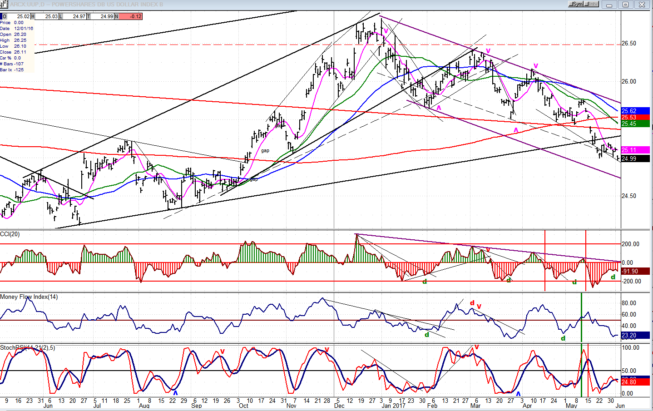Select the green 25.45 price tag
Viewport: 653px width, 411px height.
[635, 124]
